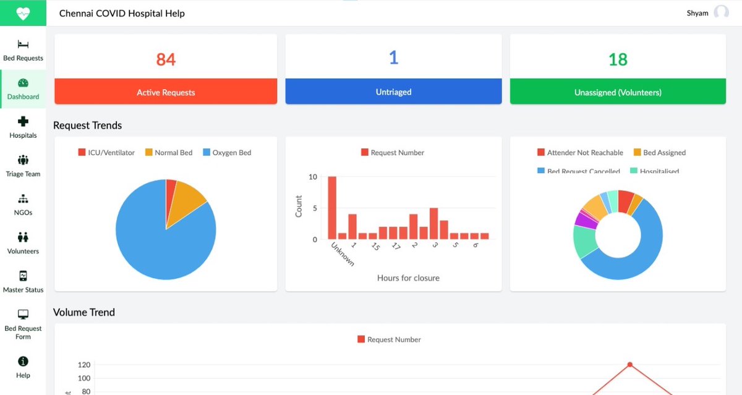Click the 84 active requests count
The width and height of the screenshot is (742, 395).
coord(166,59)
